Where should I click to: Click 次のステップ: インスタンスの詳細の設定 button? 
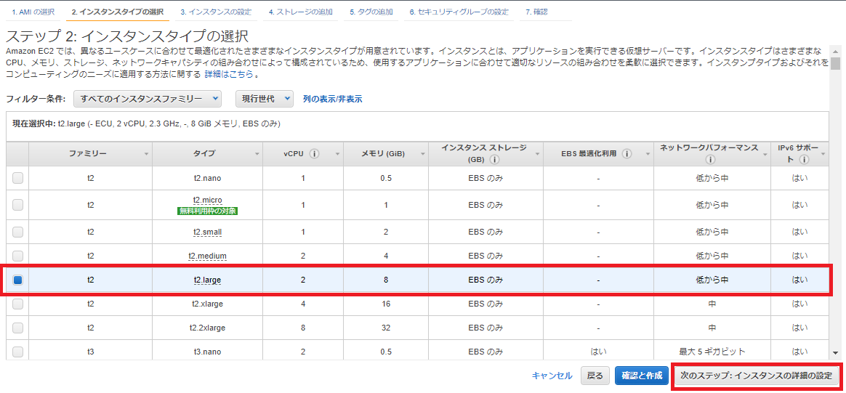(757, 376)
